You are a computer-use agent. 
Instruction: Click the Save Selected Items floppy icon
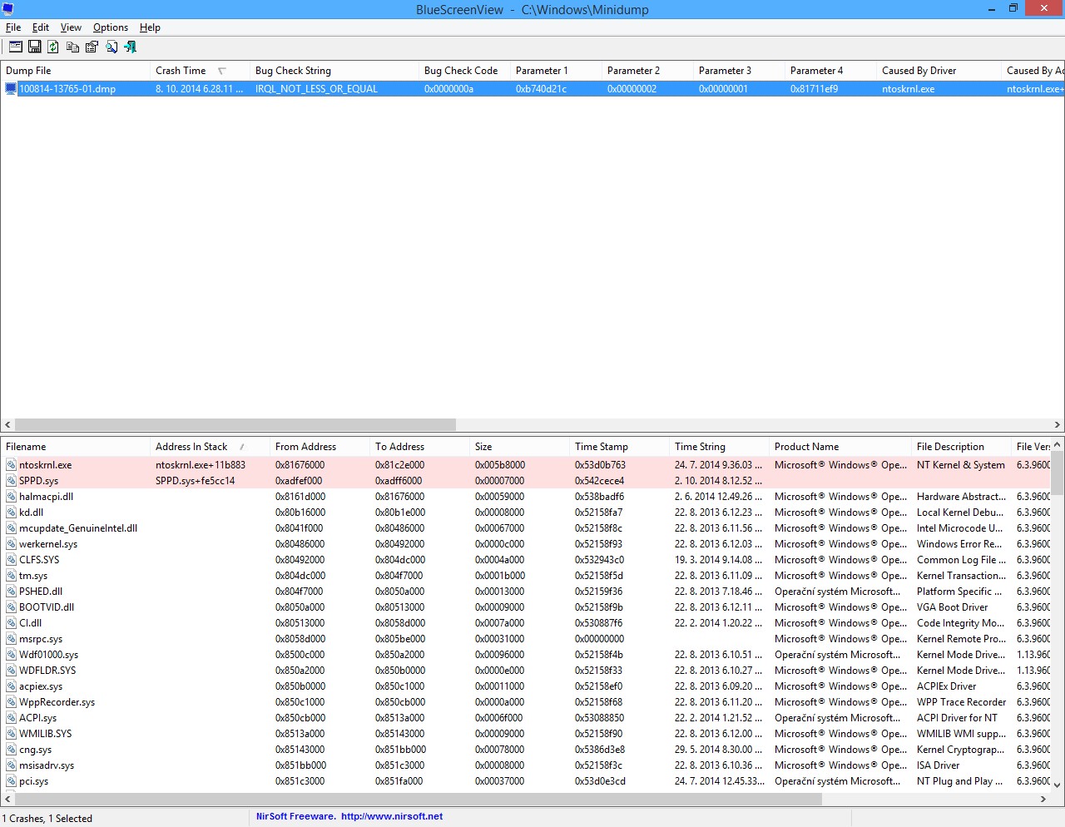pos(35,47)
